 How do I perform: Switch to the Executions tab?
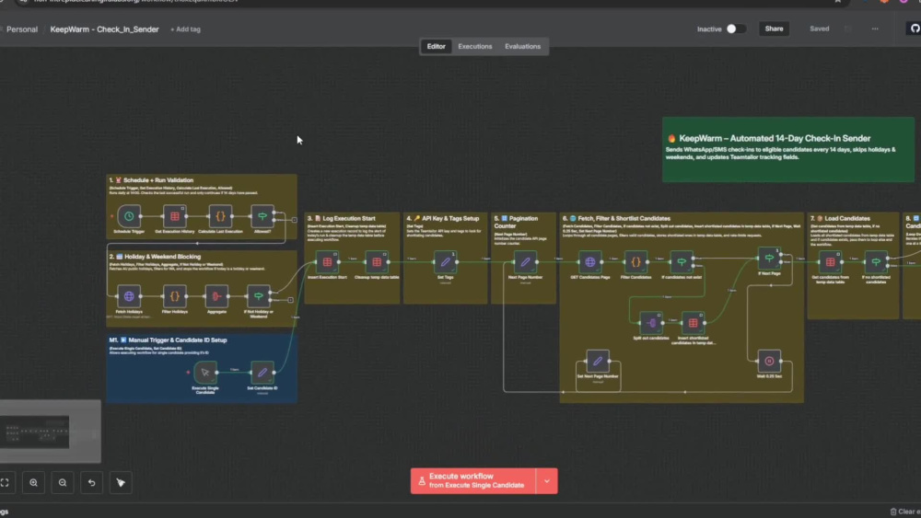(x=475, y=46)
